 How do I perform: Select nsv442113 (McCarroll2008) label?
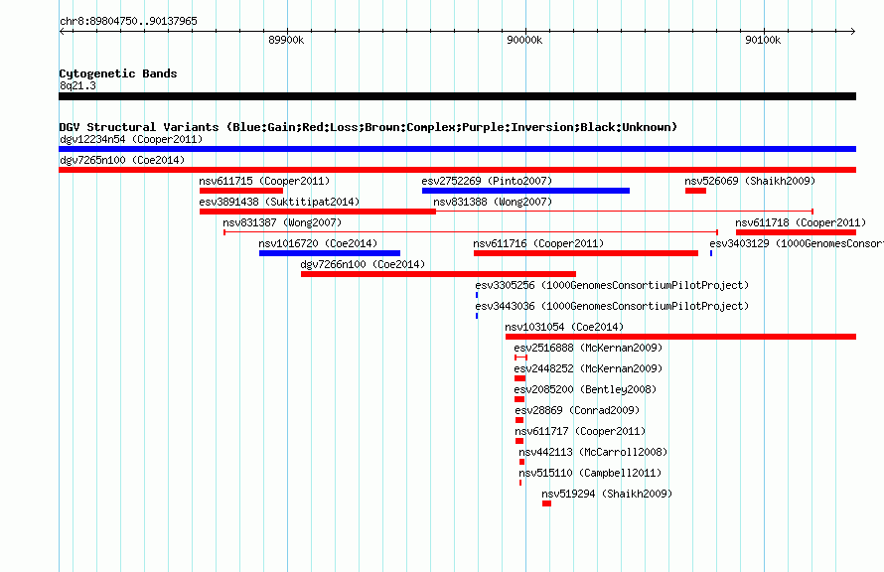(593, 452)
